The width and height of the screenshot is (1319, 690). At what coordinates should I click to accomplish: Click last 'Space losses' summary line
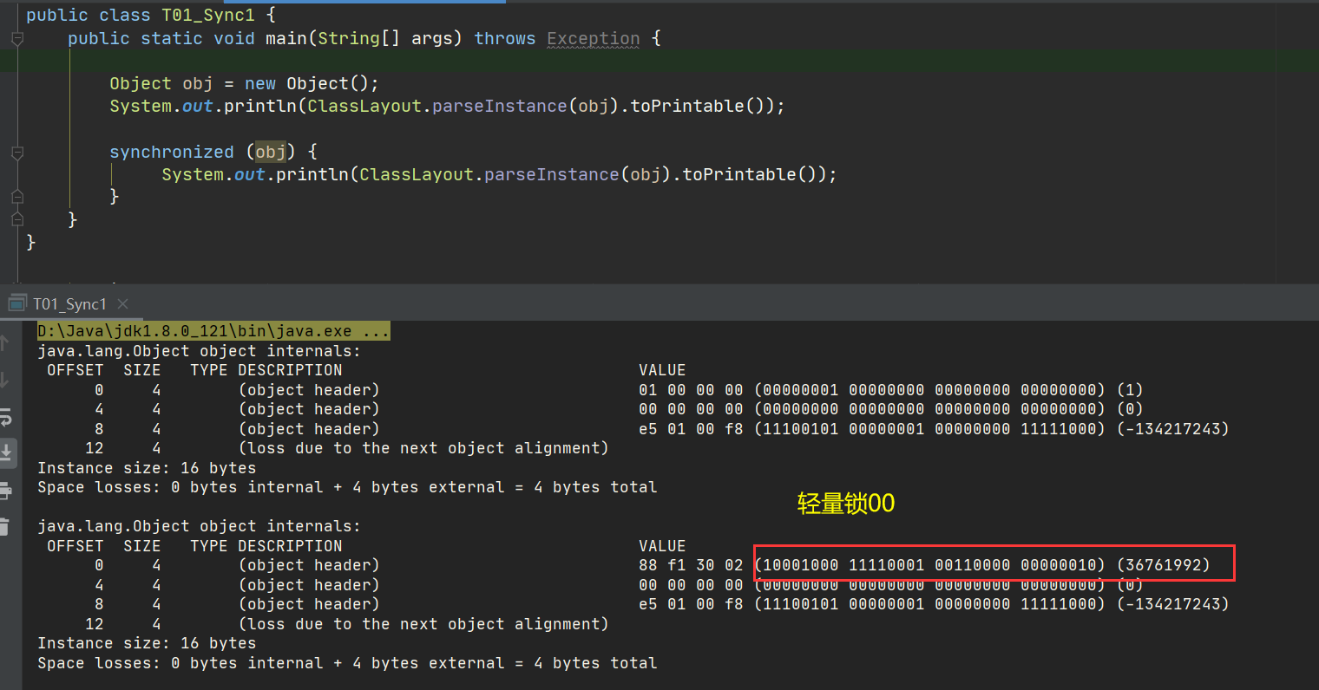[347, 663]
